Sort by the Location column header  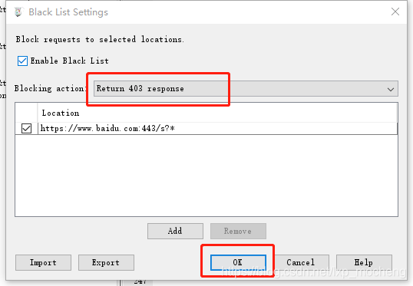(217, 113)
